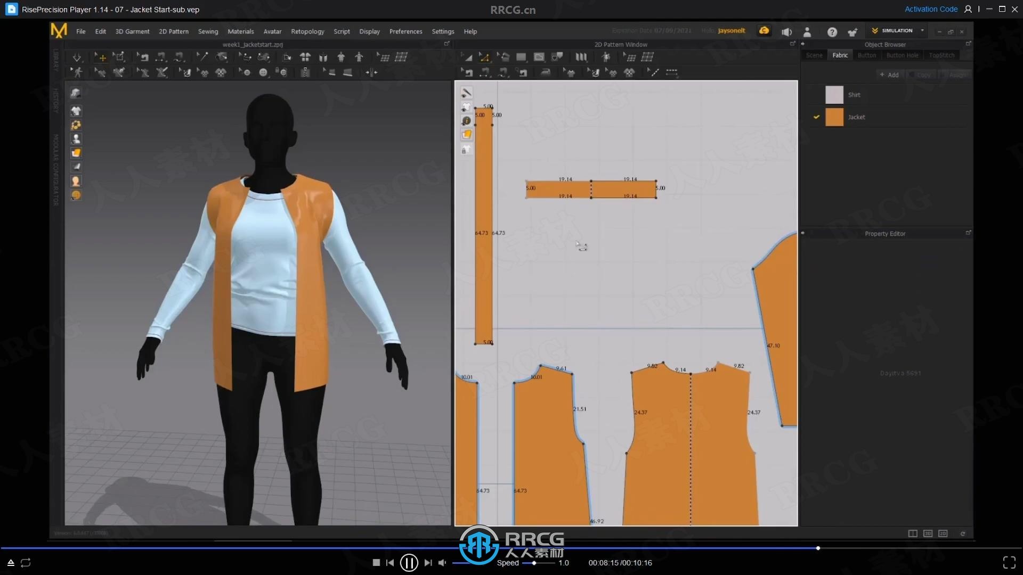Image resolution: width=1023 pixels, height=575 pixels.
Task: Skip to the next video
Action: click(x=428, y=563)
